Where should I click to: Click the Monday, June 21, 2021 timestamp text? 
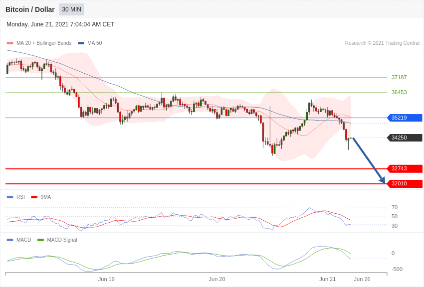(60, 24)
